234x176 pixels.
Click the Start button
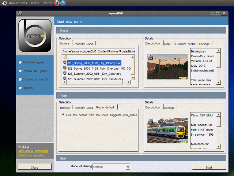[x=209, y=167]
